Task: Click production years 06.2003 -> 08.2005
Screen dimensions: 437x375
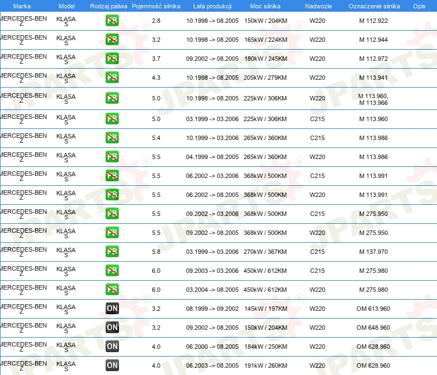Action: (212, 366)
